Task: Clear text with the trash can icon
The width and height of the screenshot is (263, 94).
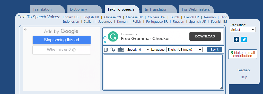Action: coord(106,49)
